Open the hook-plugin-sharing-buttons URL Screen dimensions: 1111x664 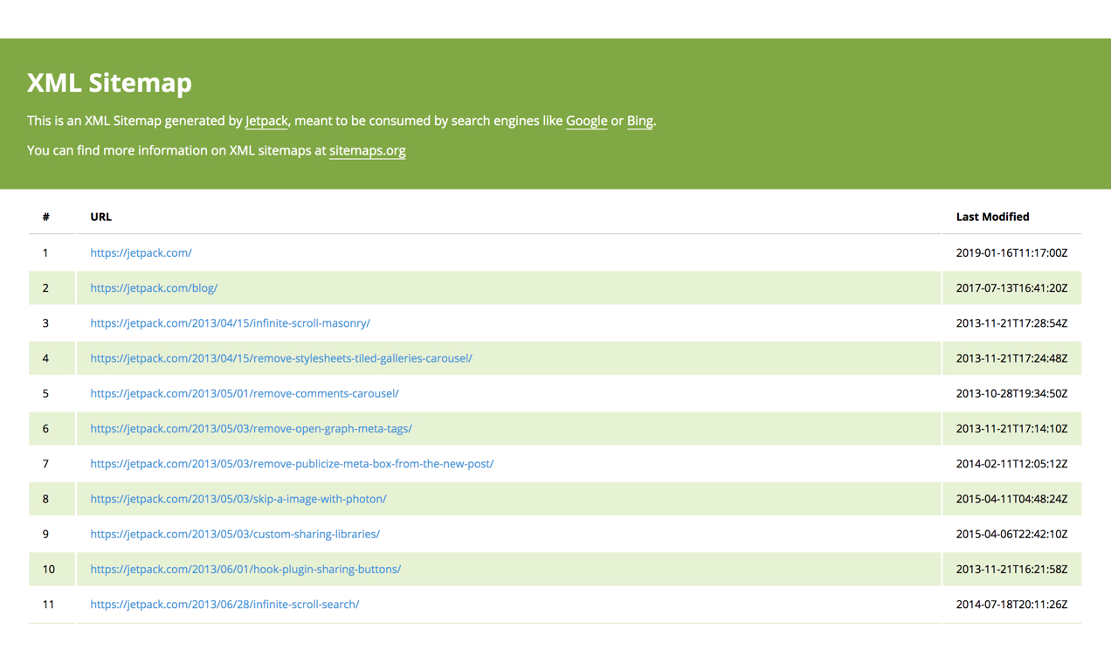(x=245, y=569)
